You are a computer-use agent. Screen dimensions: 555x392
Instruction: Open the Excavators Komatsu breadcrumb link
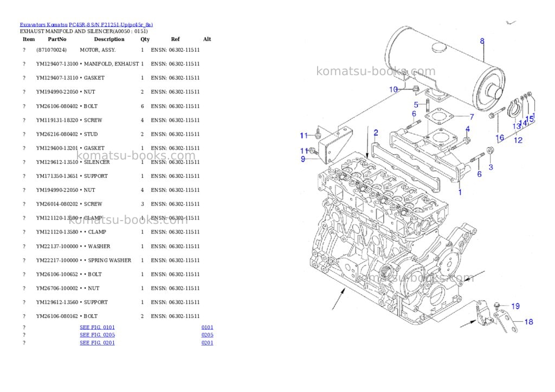43,25
